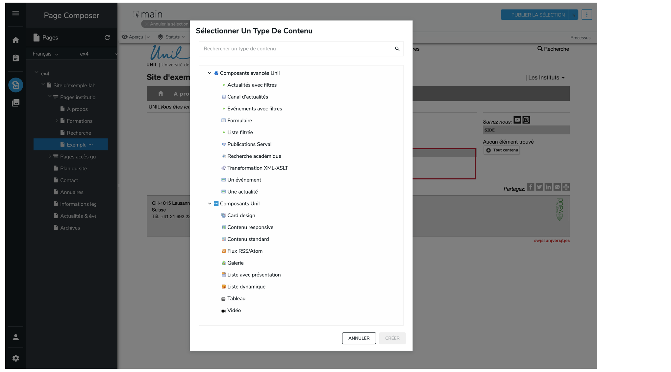The image size is (671, 372).
Task: Click the hamburger menu icon
Action: pyautogui.click(x=15, y=13)
